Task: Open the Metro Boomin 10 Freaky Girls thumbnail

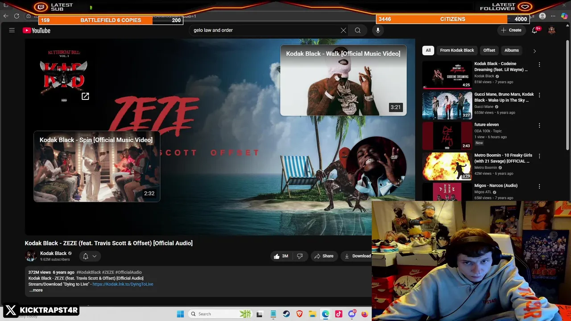Action: click(x=447, y=166)
